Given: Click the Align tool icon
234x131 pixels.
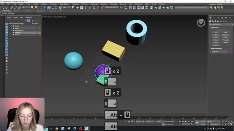Looking at the screenshot, I should (126, 8).
